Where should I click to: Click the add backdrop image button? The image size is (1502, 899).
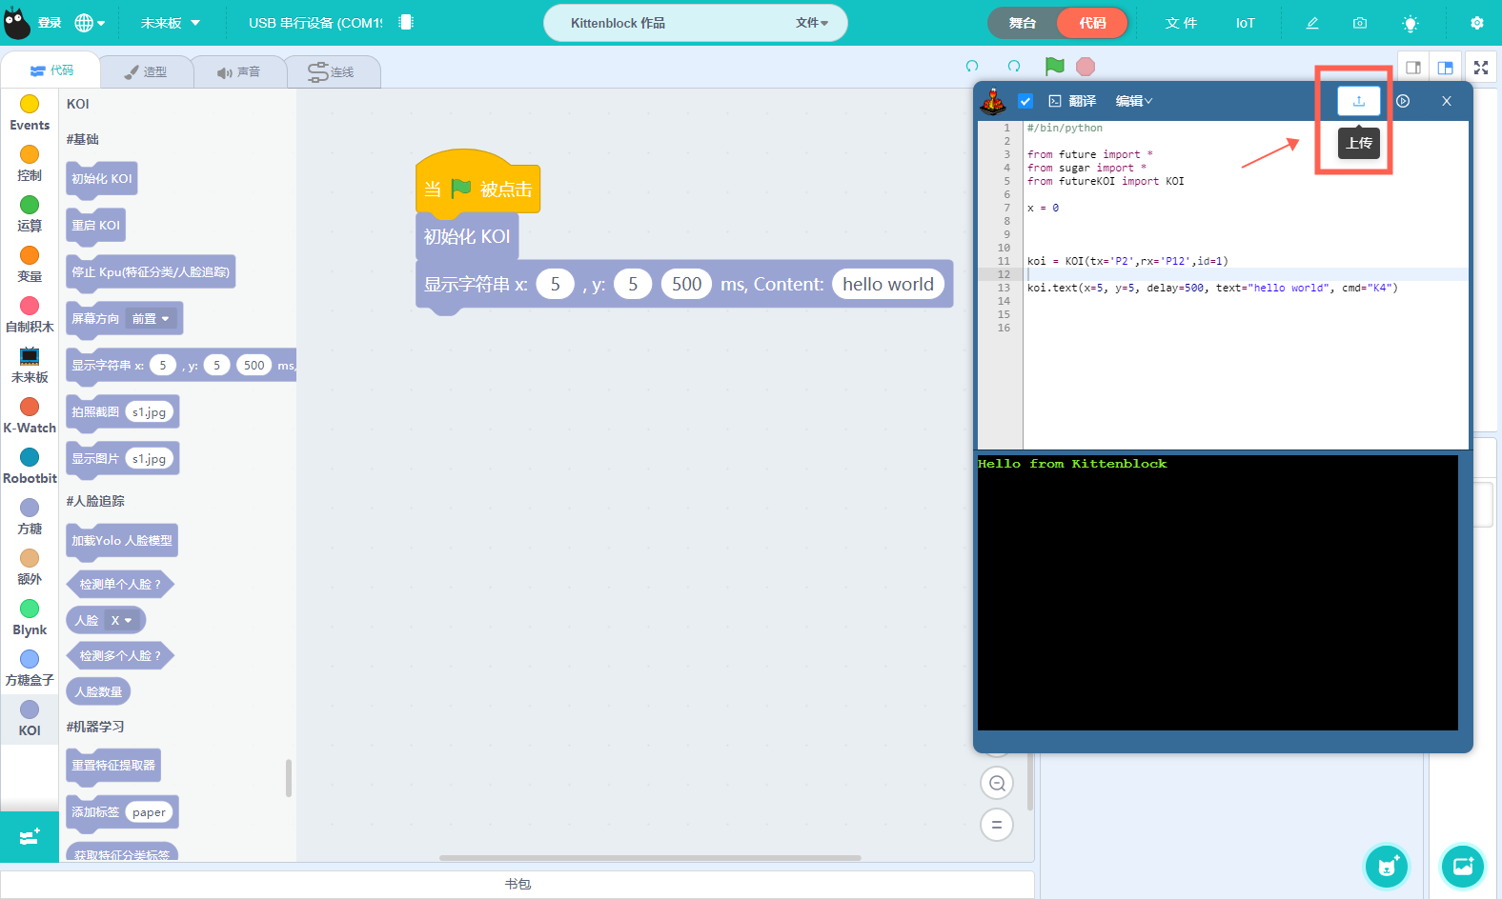coord(1463,867)
